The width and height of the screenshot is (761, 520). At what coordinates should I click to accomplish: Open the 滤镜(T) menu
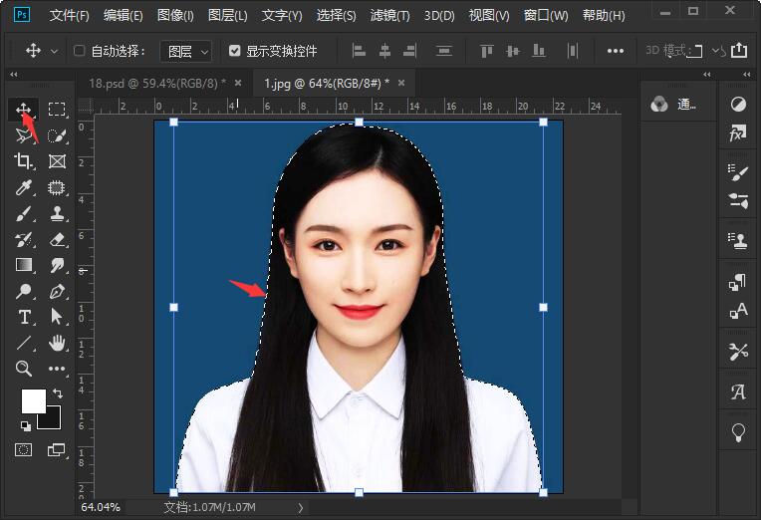389,16
